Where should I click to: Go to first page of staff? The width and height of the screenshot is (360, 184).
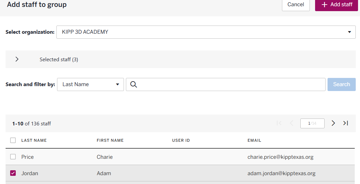[x=279, y=123]
